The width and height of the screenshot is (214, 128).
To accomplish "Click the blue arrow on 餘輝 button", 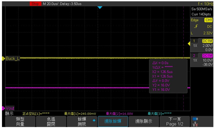I will tap(94, 120).
